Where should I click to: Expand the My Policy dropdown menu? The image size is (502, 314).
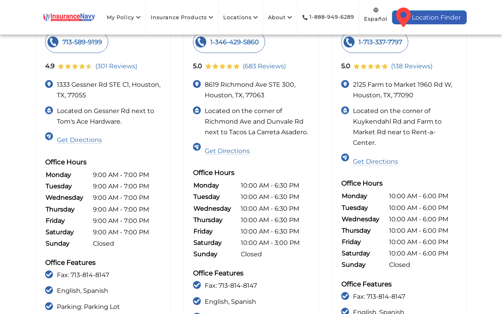124,17
